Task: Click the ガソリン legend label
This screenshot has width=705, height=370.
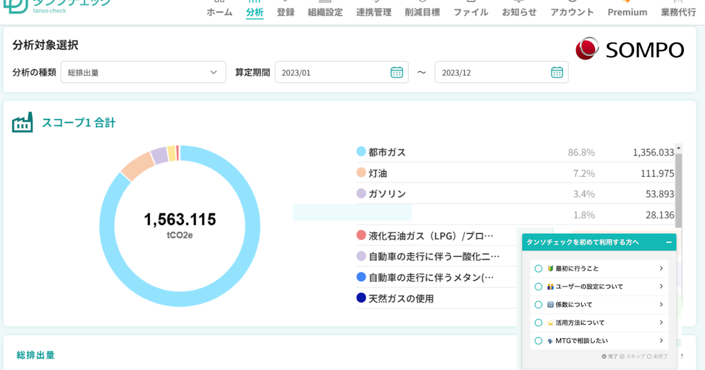Action: point(387,194)
